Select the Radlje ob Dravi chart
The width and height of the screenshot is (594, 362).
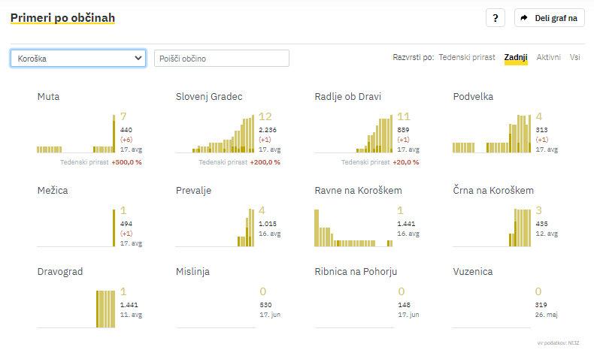tap(353, 135)
